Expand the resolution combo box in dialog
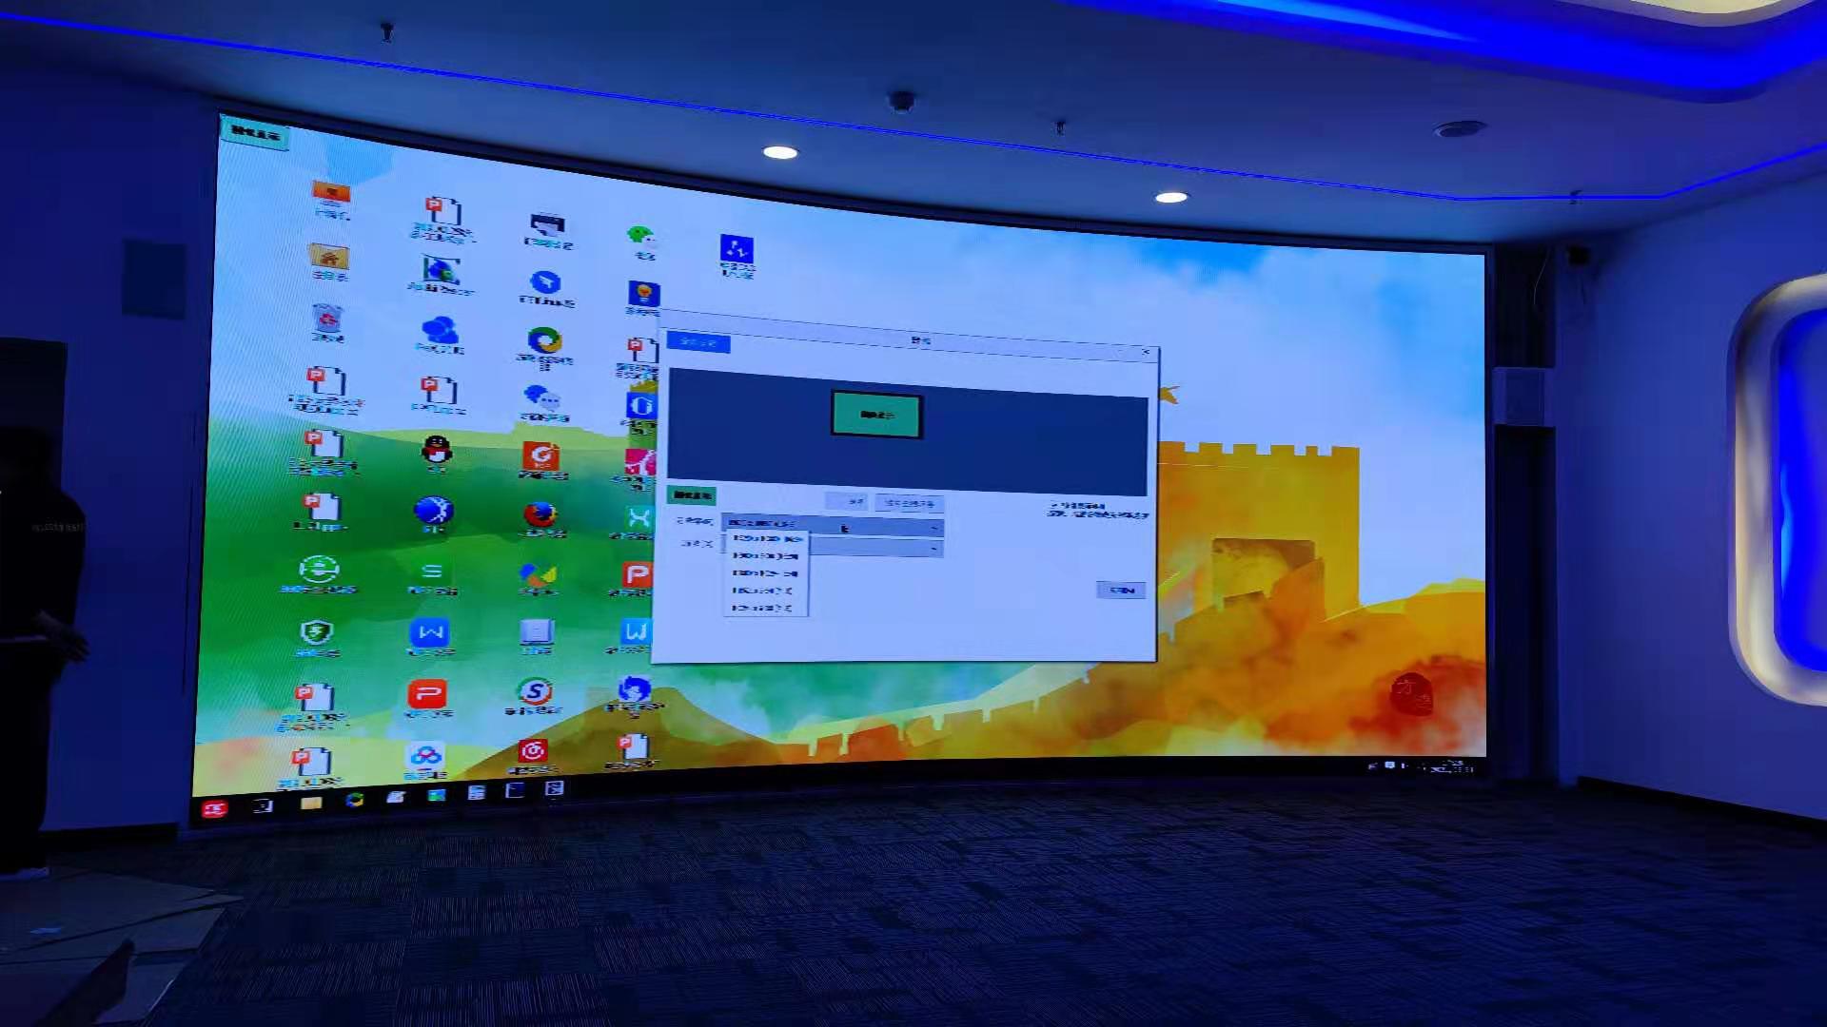 point(934,528)
